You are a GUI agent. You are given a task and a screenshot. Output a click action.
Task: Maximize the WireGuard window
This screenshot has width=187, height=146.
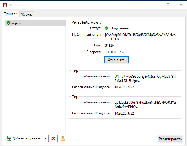(x=168, y=5)
